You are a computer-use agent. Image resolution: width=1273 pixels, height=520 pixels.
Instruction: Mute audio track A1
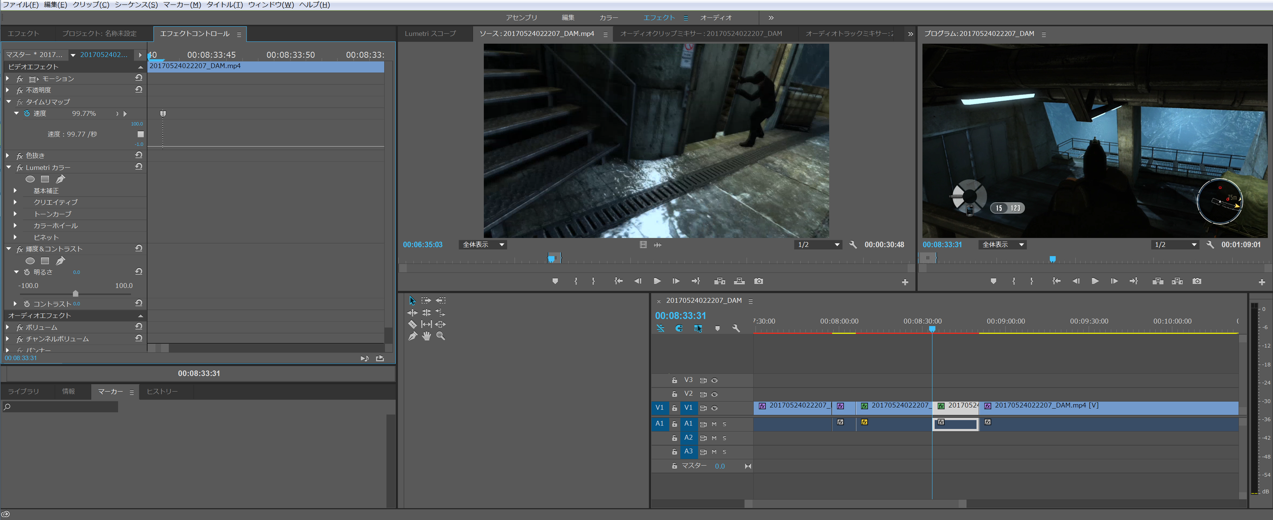pos(714,424)
